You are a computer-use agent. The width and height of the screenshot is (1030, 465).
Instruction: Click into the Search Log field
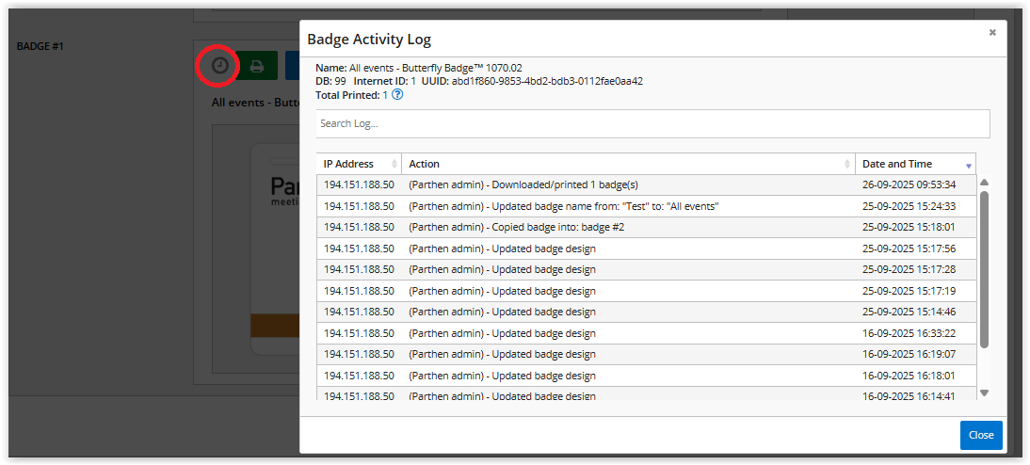point(652,123)
